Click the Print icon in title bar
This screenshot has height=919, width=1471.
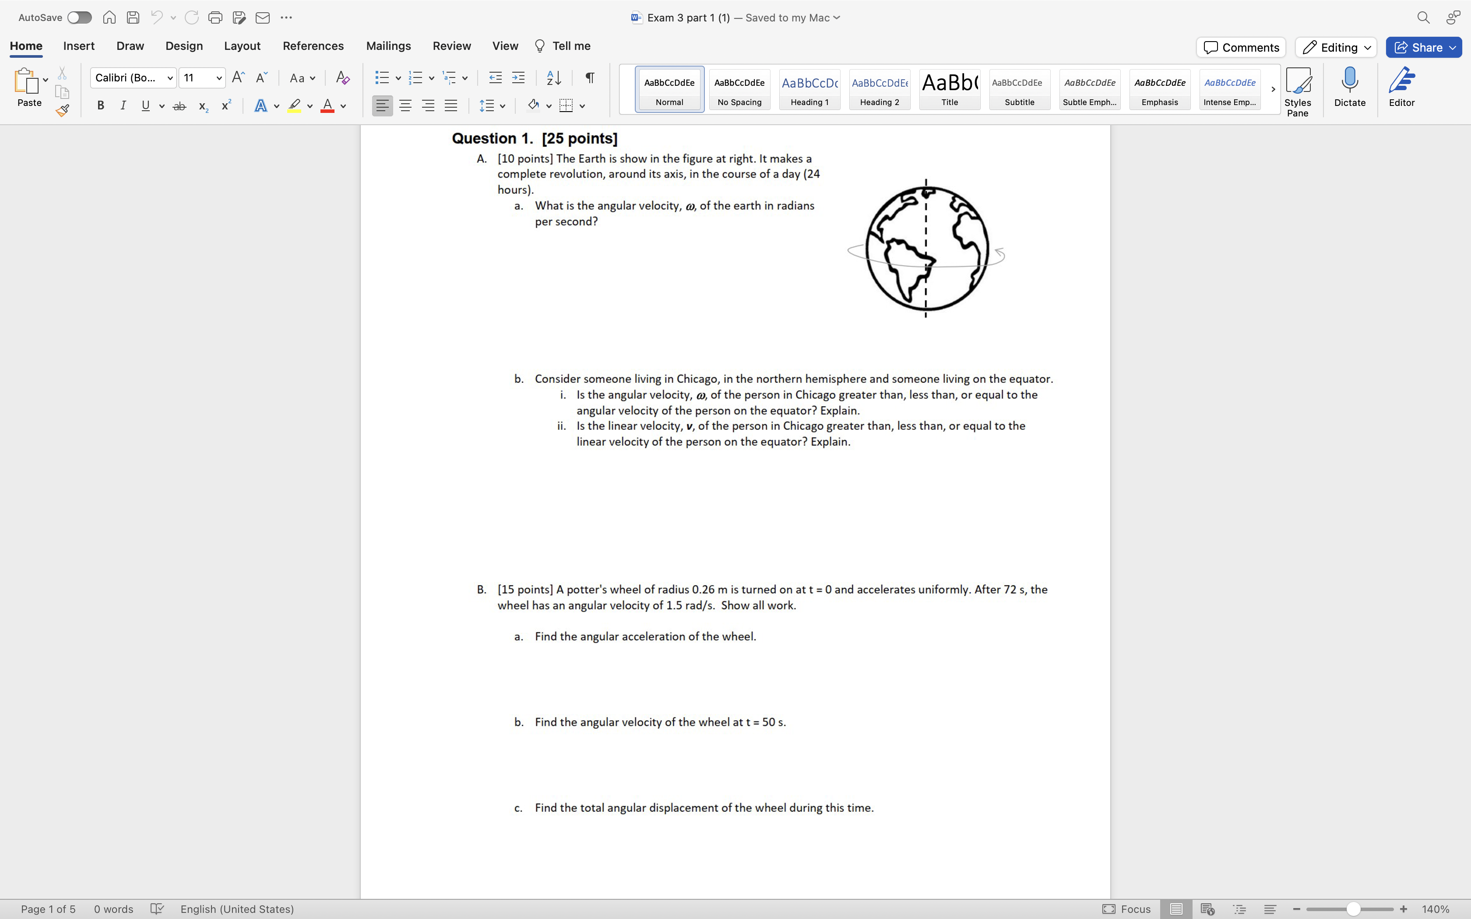pyautogui.click(x=215, y=18)
